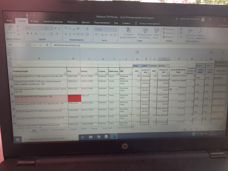228x171 pixels.
Task: Toggle underline formatting (Ч)
Action: pos(36,34)
